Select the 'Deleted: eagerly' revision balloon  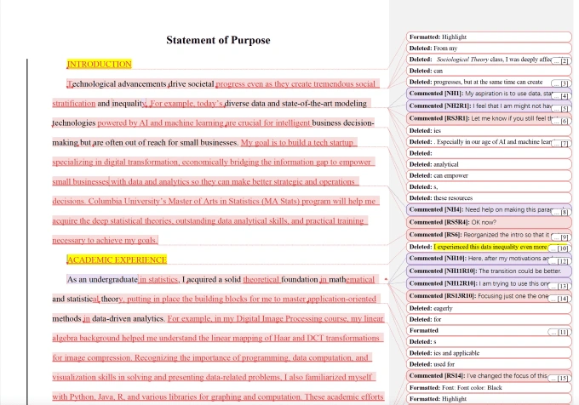[x=489, y=308]
